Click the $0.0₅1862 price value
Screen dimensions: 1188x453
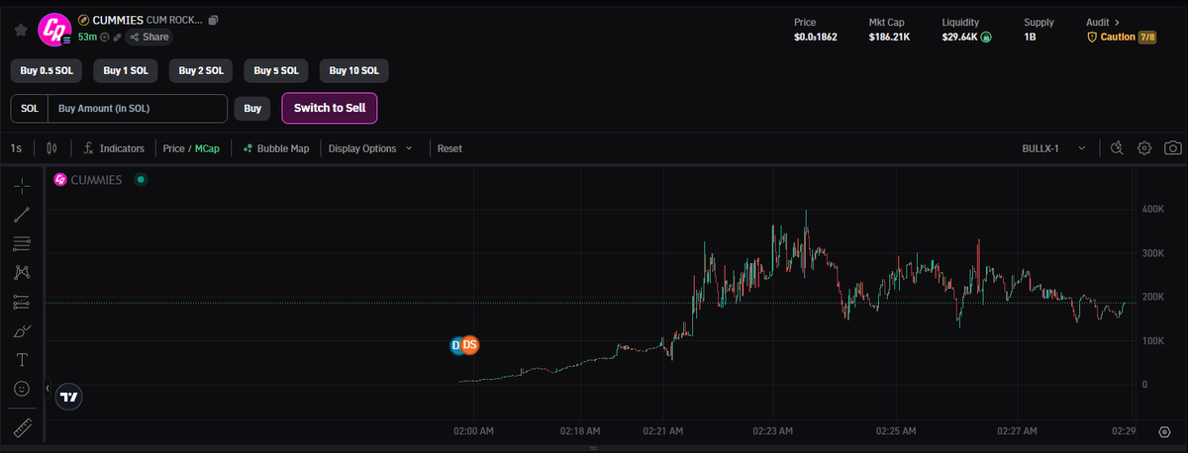[x=816, y=37]
